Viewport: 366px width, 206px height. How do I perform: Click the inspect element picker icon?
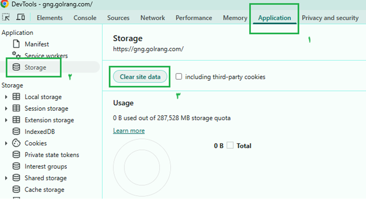coord(6,17)
